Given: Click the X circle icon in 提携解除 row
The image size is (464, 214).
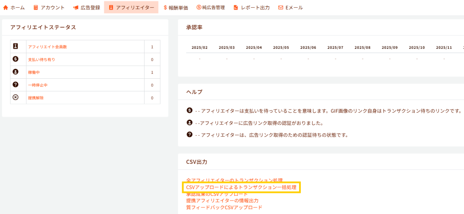Looking at the screenshot, I should click(x=15, y=97).
